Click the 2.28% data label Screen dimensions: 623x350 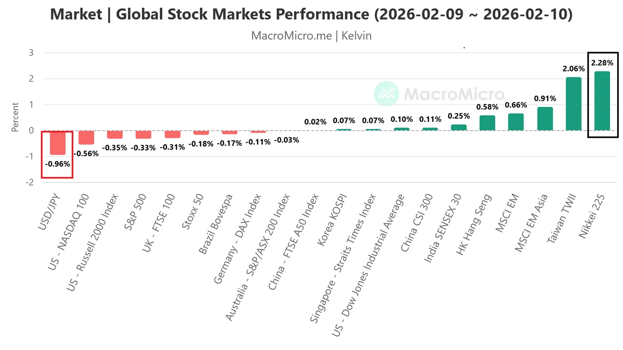[x=602, y=63]
